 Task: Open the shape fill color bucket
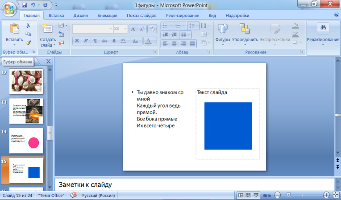(x=297, y=25)
